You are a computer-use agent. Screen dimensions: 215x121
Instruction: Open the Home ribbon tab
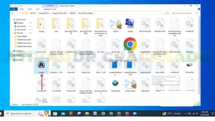pos(21,9)
